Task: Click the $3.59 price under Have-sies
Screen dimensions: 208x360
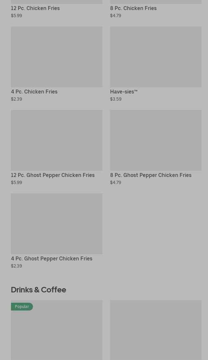Action: (x=116, y=99)
